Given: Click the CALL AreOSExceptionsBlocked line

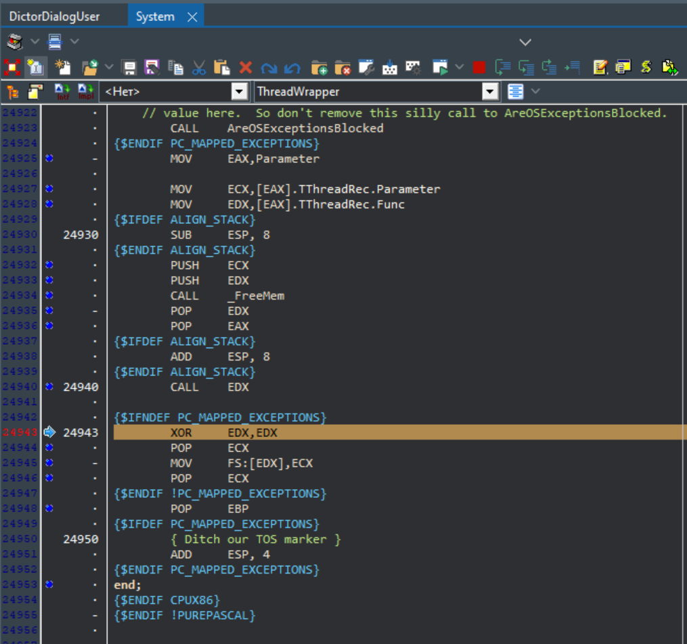Looking at the screenshot, I should pos(277,129).
